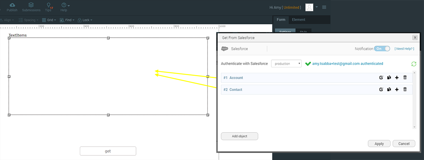424x160 pixels.
Task: Open the hamburger menu icon
Action: pyautogui.click(x=324, y=7)
